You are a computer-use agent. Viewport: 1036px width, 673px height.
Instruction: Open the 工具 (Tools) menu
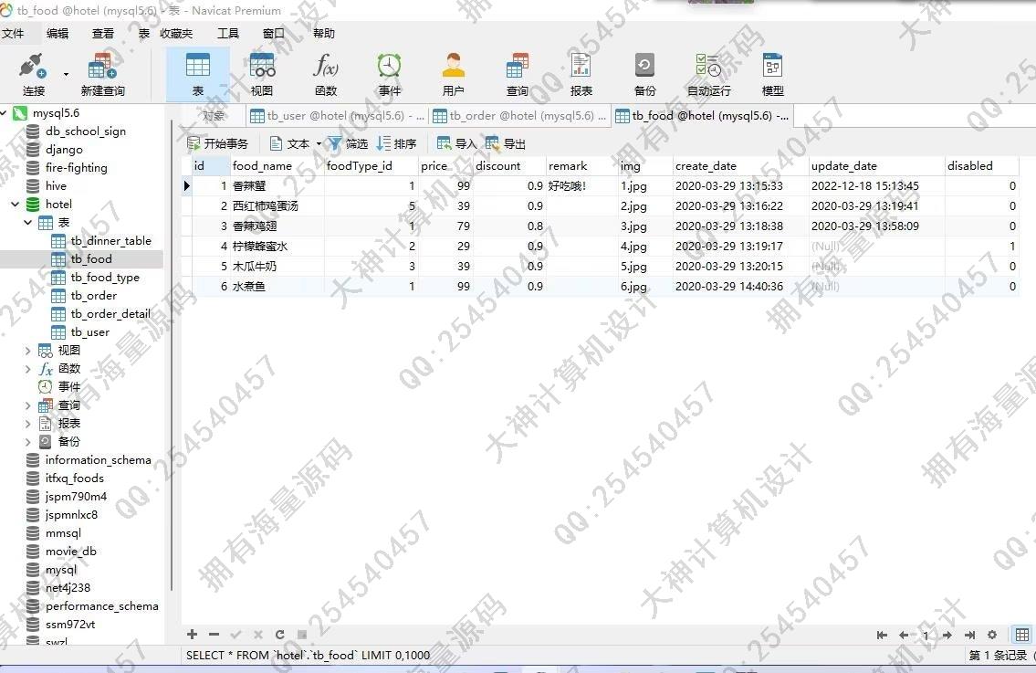[x=227, y=34]
